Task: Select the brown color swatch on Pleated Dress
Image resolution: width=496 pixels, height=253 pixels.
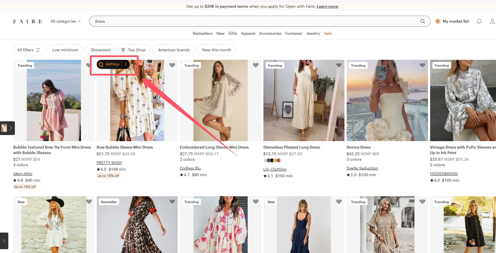Action: click(x=279, y=160)
